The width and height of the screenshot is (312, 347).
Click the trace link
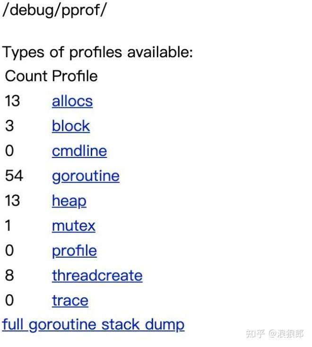point(70,301)
